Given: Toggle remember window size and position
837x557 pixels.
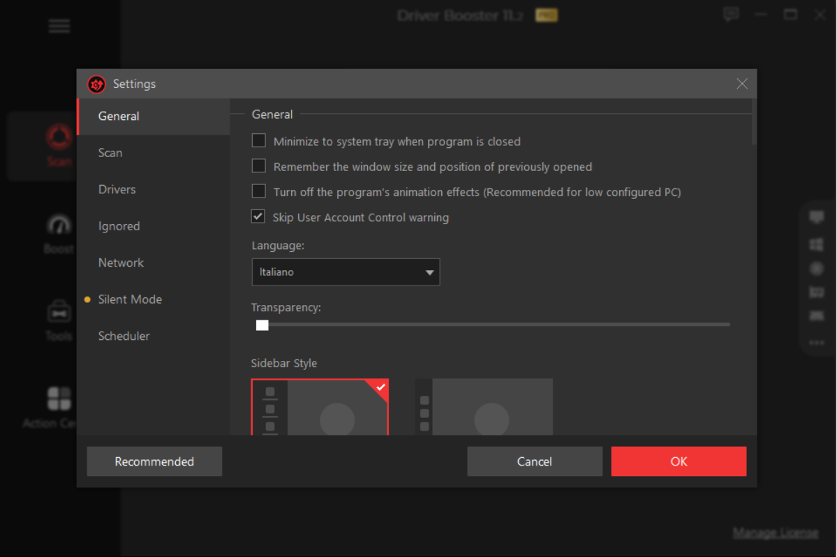Looking at the screenshot, I should [259, 166].
